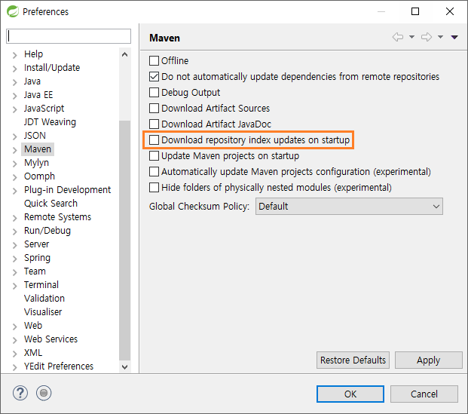Click the preferences filter text field
Screen dimensions: 468x414
(x=69, y=36)
